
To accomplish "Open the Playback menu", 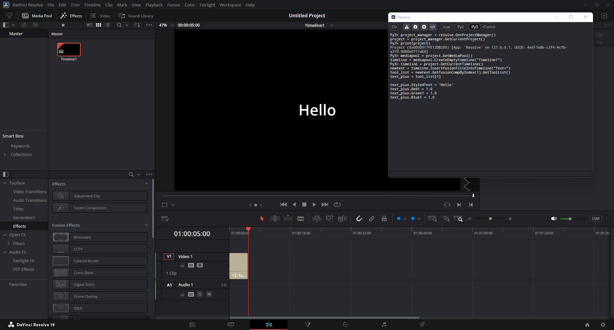I will (x=154, y=5).
